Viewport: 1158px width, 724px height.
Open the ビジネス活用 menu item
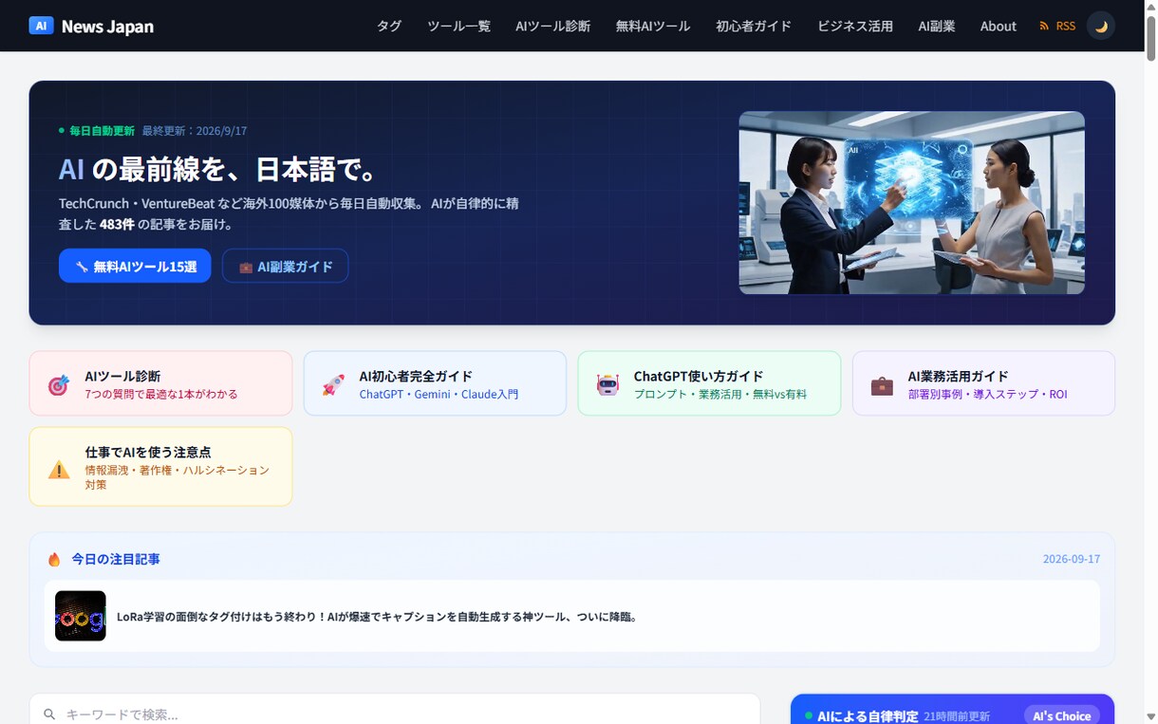click(x=854, y=26)
